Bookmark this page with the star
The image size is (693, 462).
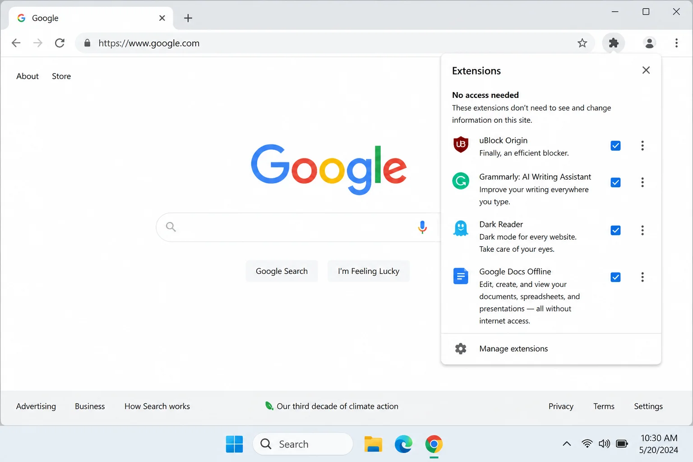click(x=582, y=43)
